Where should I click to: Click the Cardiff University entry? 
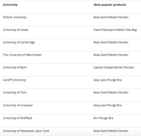(14, 80)
